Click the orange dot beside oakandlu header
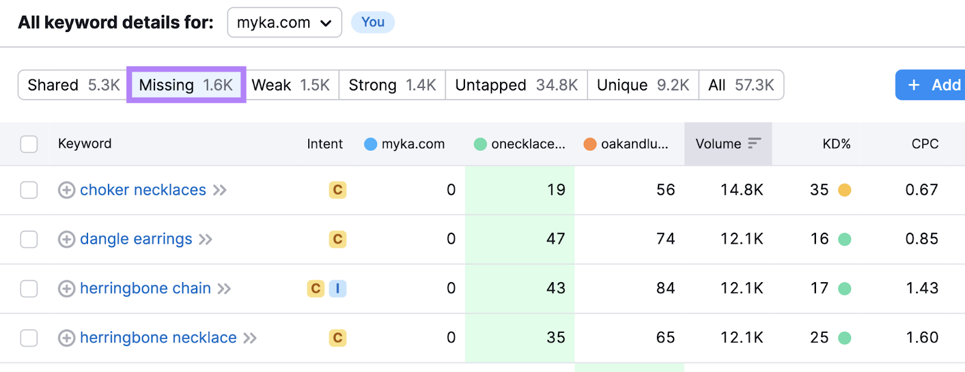The width and height of the screenshot is (965, 372). [x=590, y=144]
